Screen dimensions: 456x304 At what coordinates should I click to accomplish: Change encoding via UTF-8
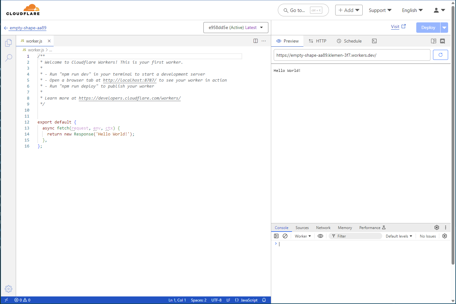[x=216, y=300]
